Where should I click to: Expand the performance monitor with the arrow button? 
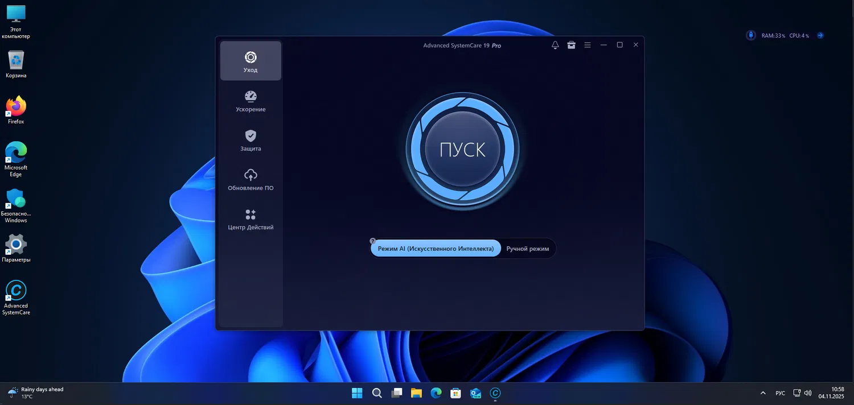[820, 35]
